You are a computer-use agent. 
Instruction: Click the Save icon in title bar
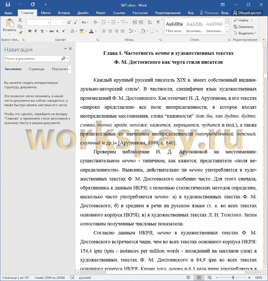pyautogui.click(x=8, y=5)
